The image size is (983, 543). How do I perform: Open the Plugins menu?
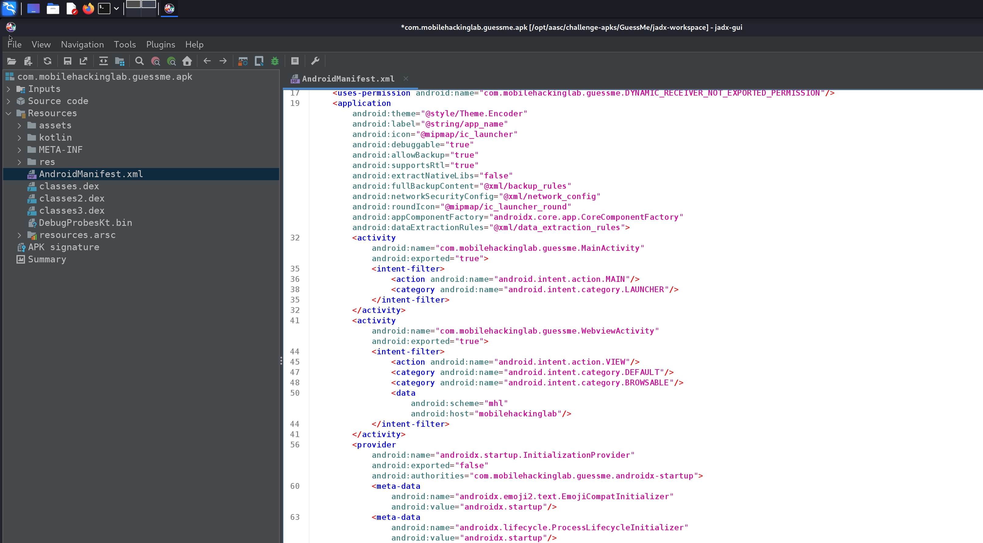tap(160, 44)
